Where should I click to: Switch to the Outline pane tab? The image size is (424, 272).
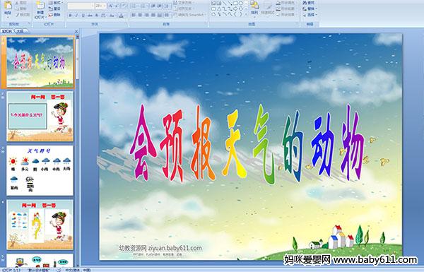coord(20,31)
